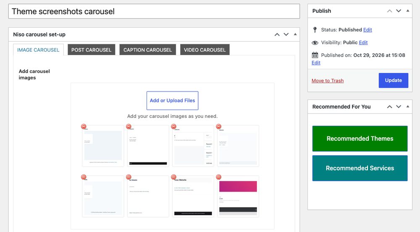Move the Publish panel down
Image resolution: width=420 pixels, height=232 pixels.
click(x=399, y=11)
